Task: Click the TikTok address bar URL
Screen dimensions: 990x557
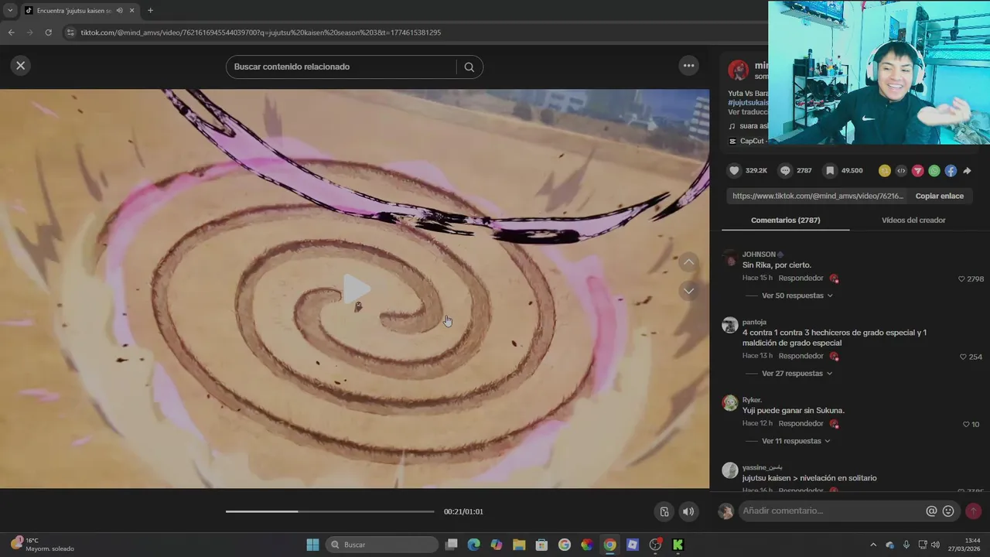Action: point(261,32)
